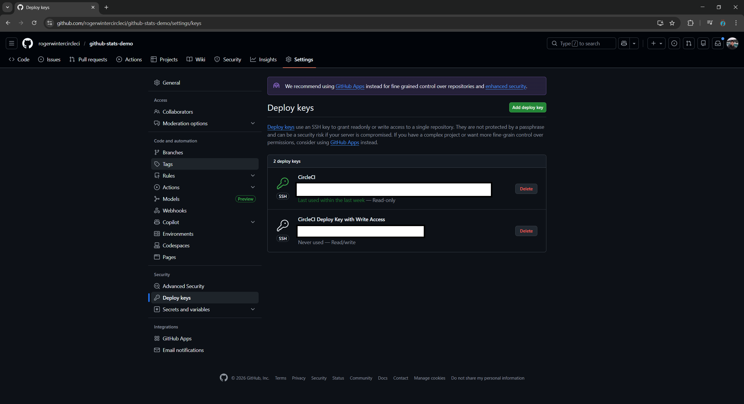
Task: Reload the page using the refresh icon
Action: (x=34, y=23)
